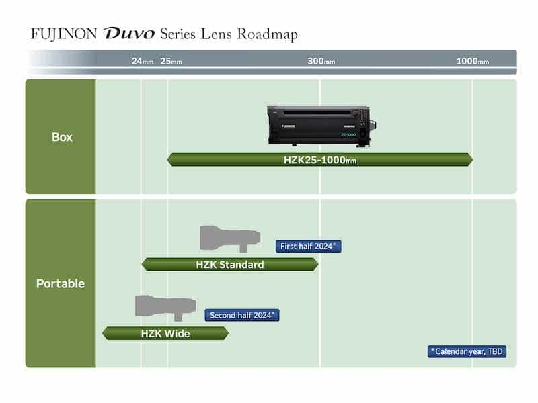Switch to the Portable section header
538x403 pixels.
pos(61,283)
